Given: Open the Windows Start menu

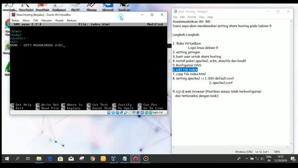Looking at the screenshot, I should [7, 159].
